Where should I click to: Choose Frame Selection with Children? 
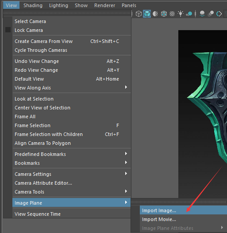72,134
